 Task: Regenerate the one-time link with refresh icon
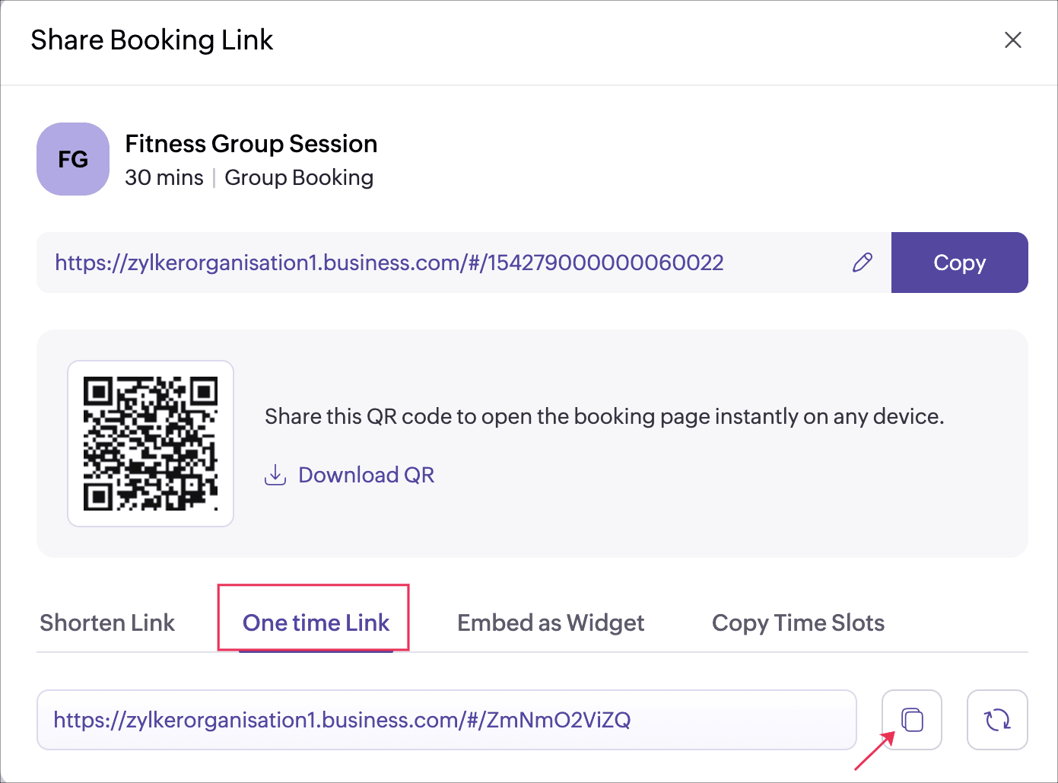(x=996, y=720)
